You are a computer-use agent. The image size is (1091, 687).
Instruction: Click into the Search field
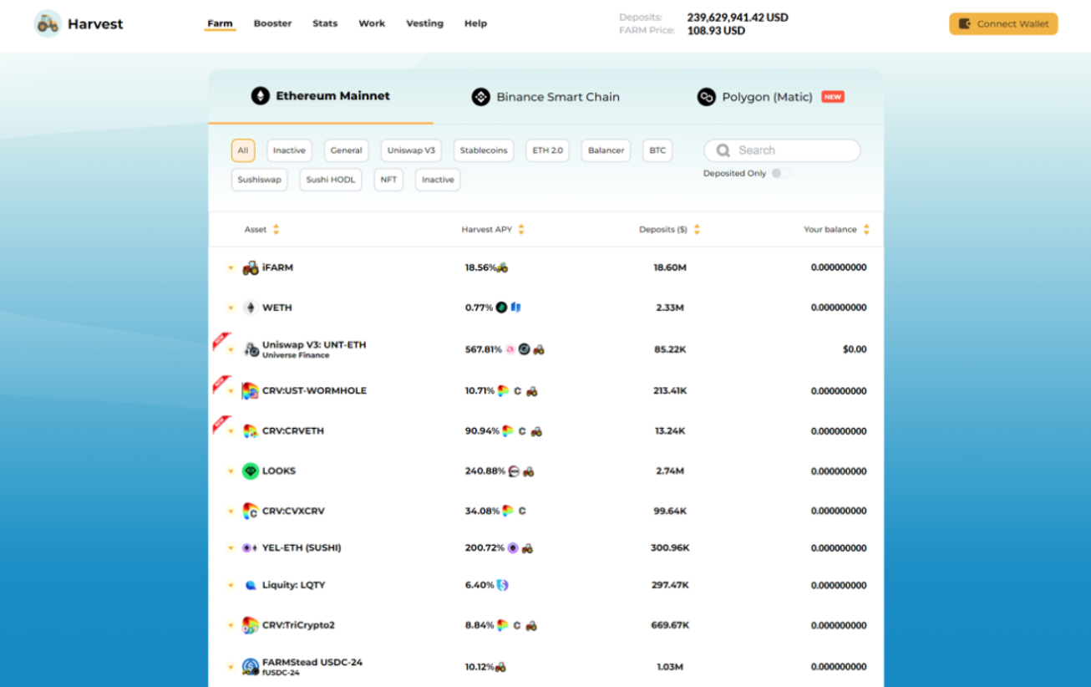pos(782,150)
